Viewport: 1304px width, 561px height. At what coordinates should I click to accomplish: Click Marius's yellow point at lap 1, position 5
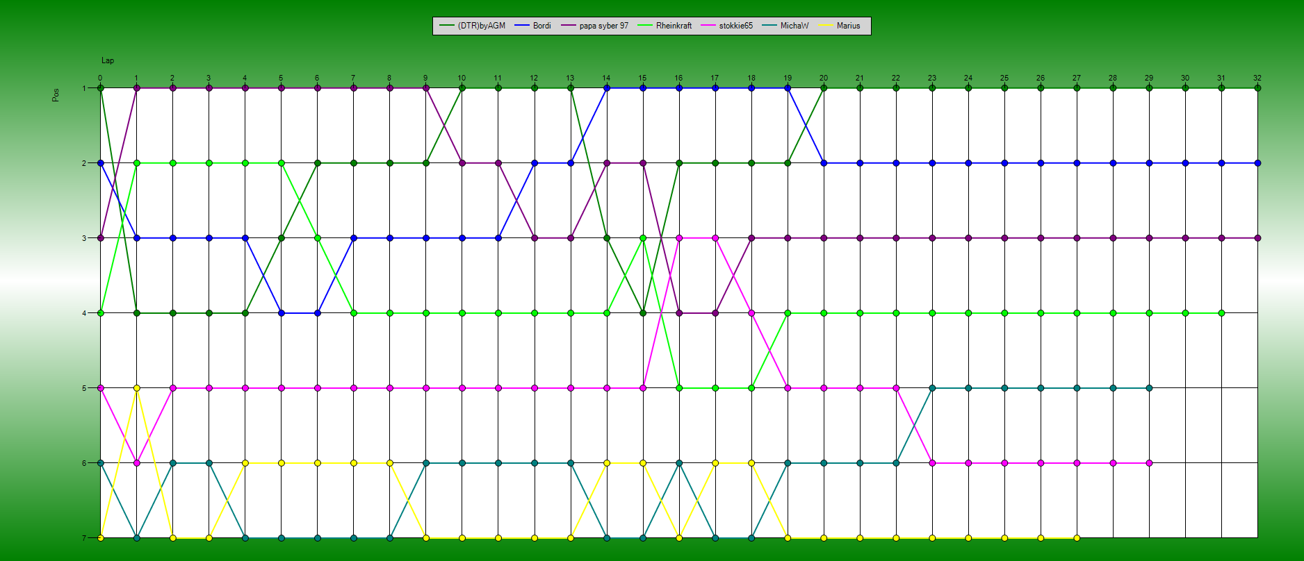click(137, 388)
